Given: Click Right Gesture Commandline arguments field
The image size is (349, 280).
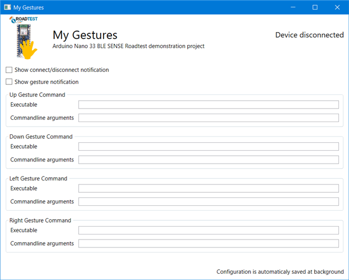Looking at the screenshot, I should (208, 243).
